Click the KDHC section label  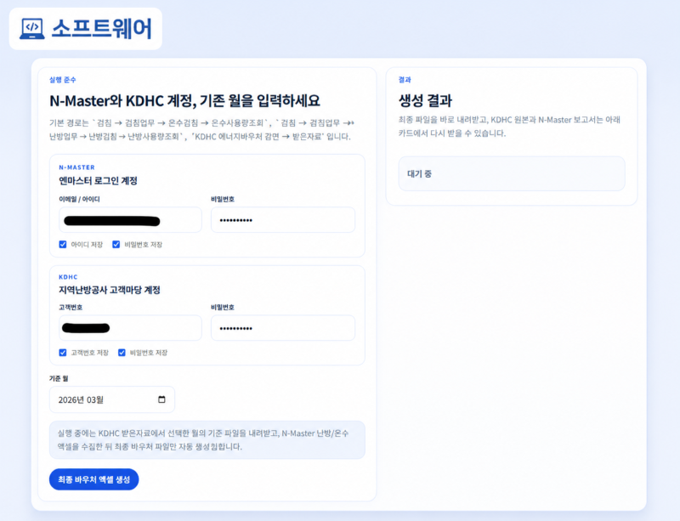pyautogui.click(x=68, y=277)
